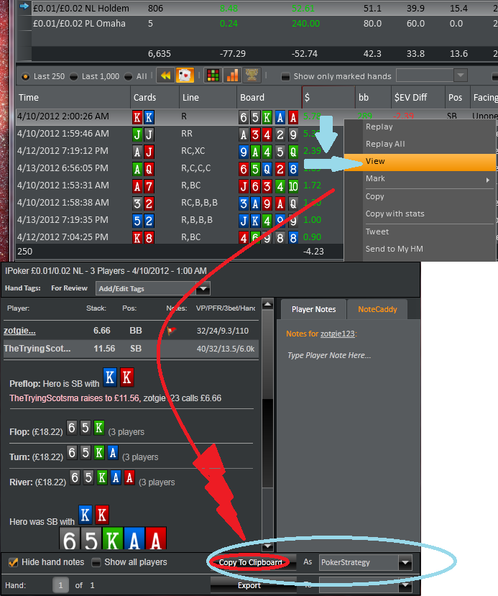The height and width of the screenshot is (596, 498).
Task: Uncheck Hide hand notes
Action: 14,562
